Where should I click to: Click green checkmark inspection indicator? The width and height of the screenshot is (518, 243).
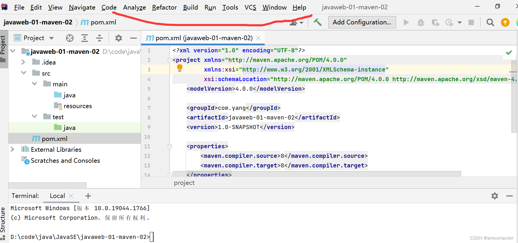pyautogui.click(x=509, y=53)
